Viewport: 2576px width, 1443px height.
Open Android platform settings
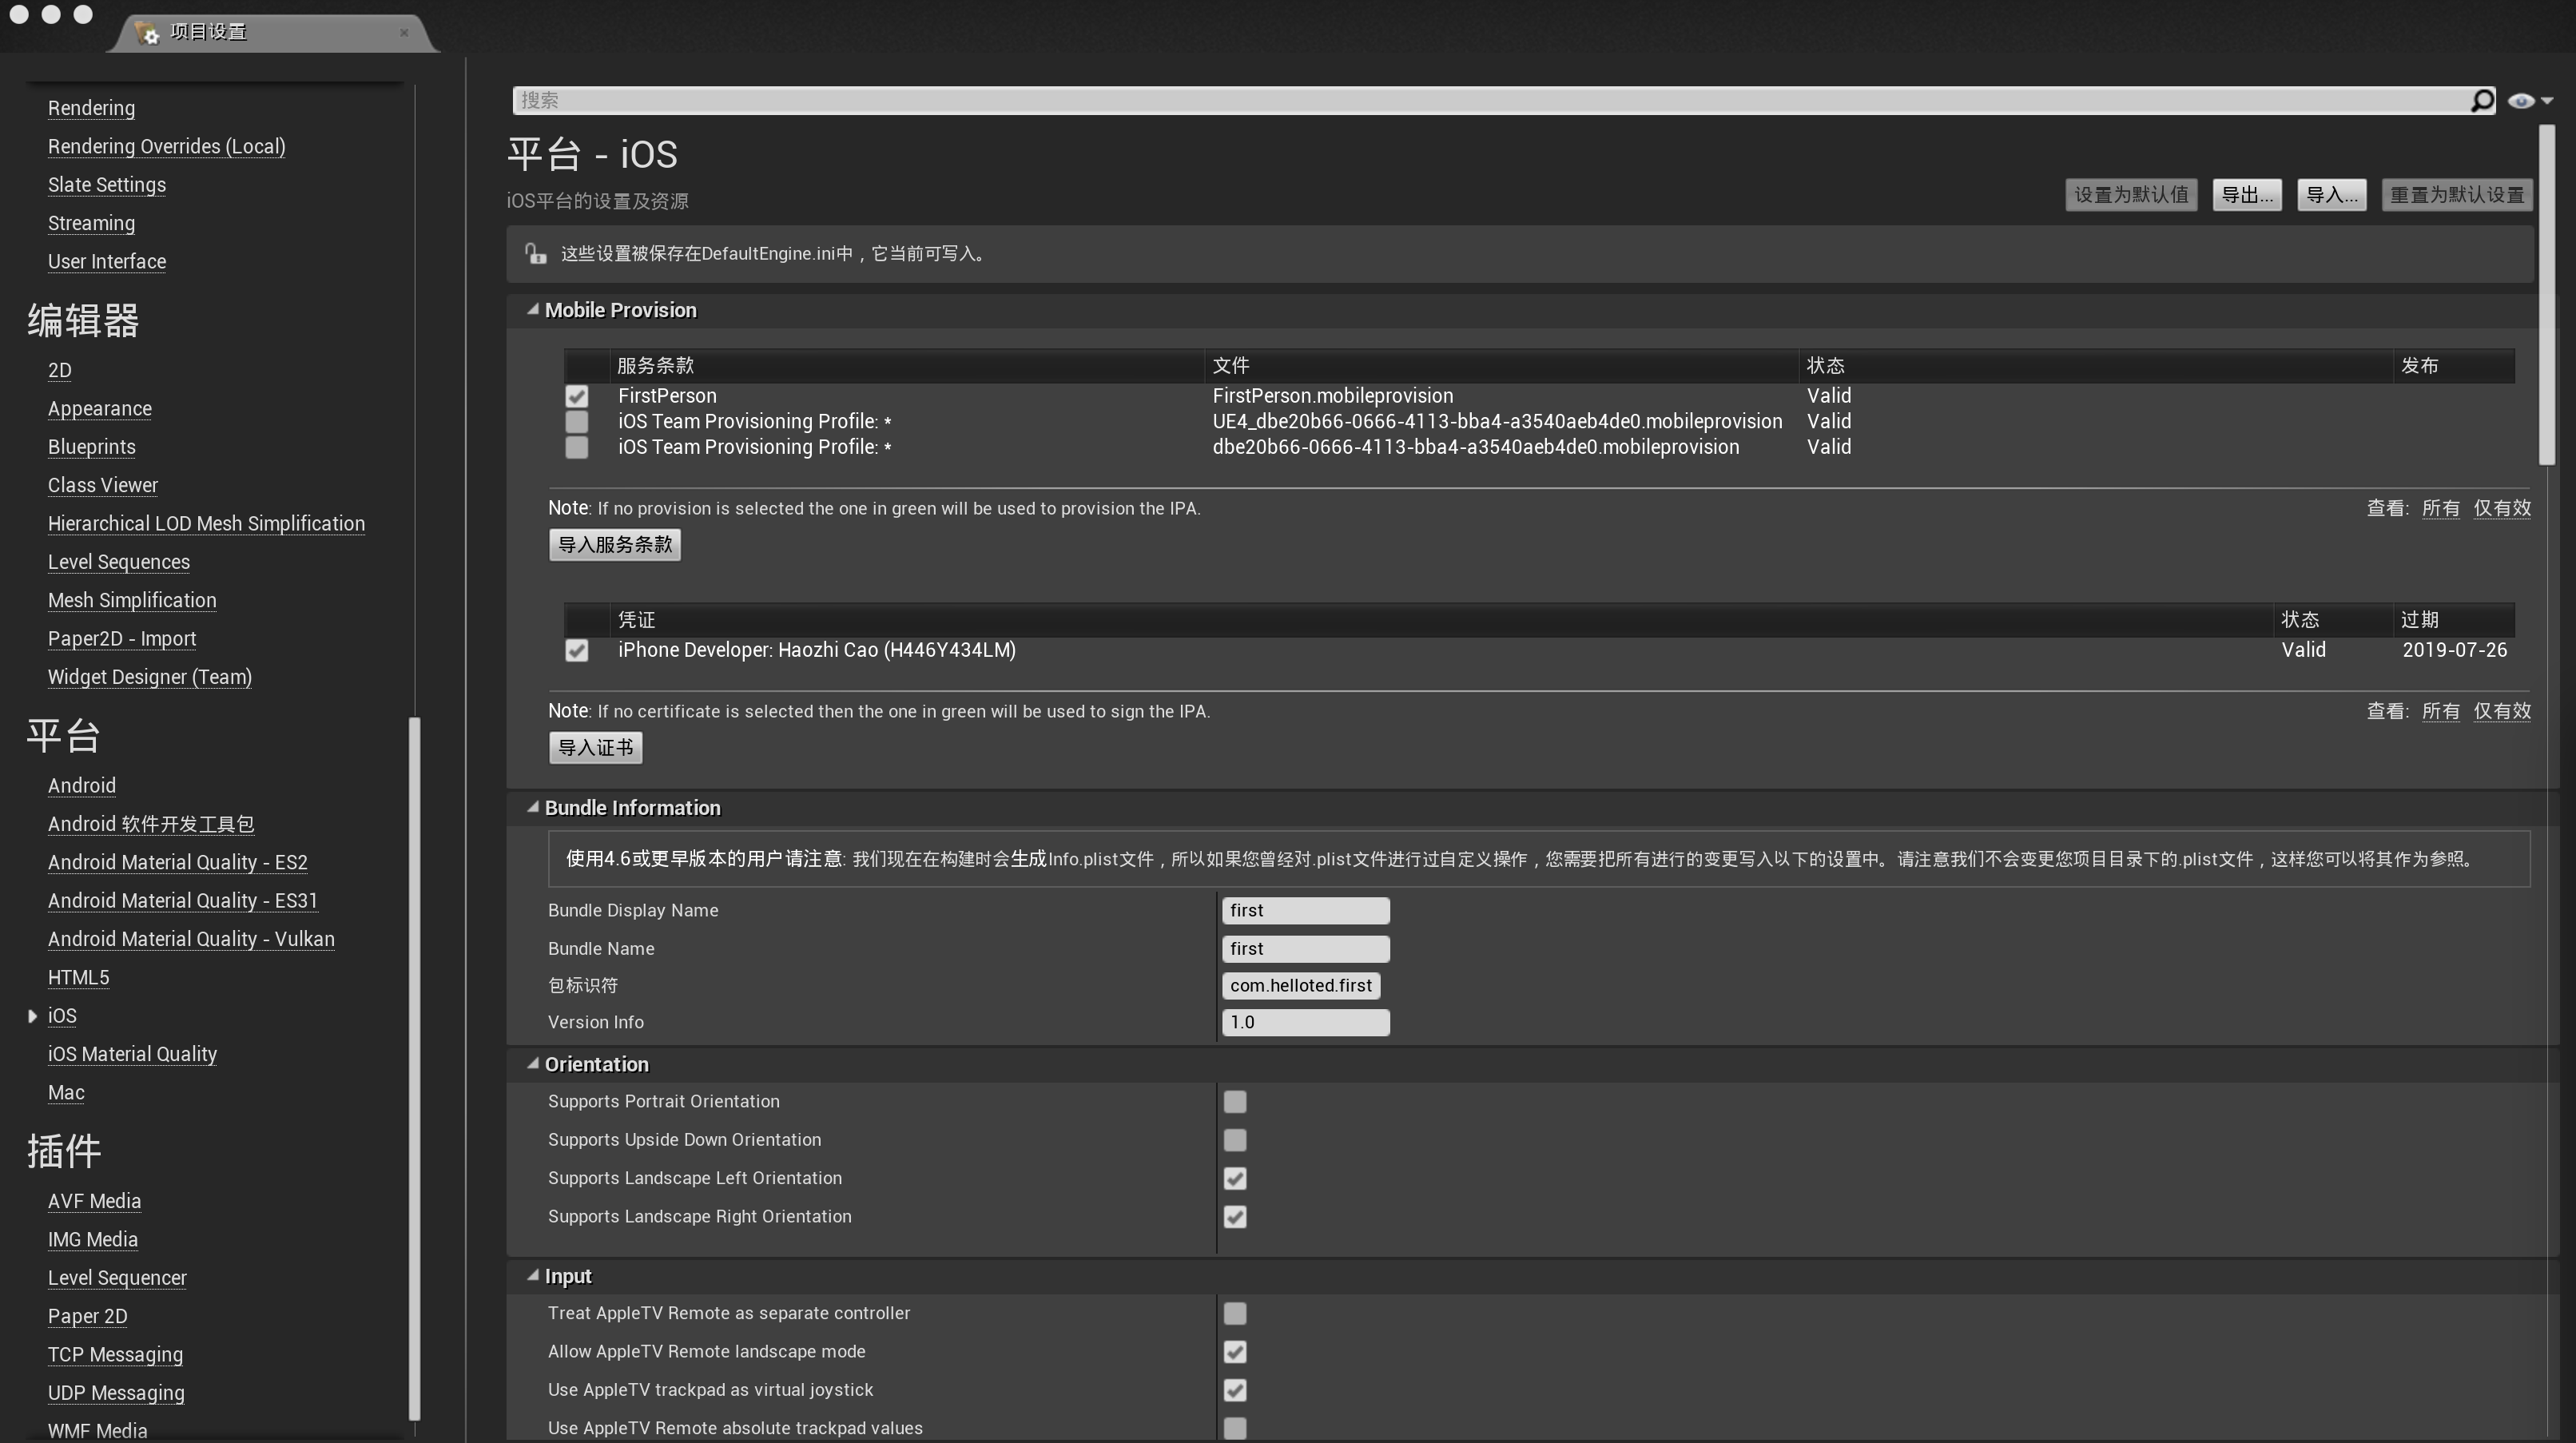(x=82, y=786)
